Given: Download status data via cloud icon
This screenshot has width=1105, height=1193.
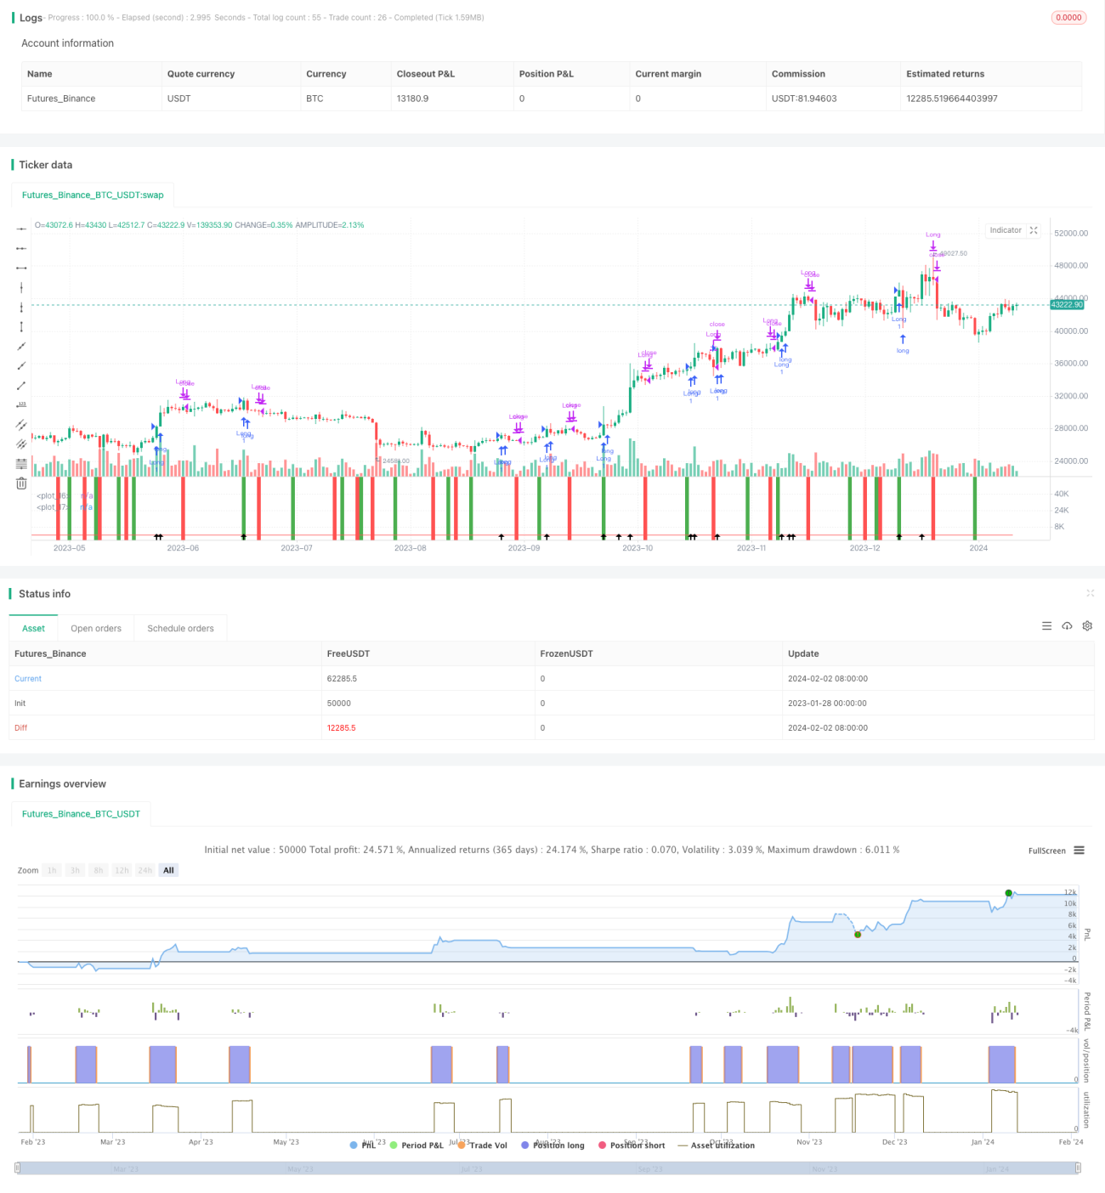Looking at the screenshot, I should pos(1067,626).
